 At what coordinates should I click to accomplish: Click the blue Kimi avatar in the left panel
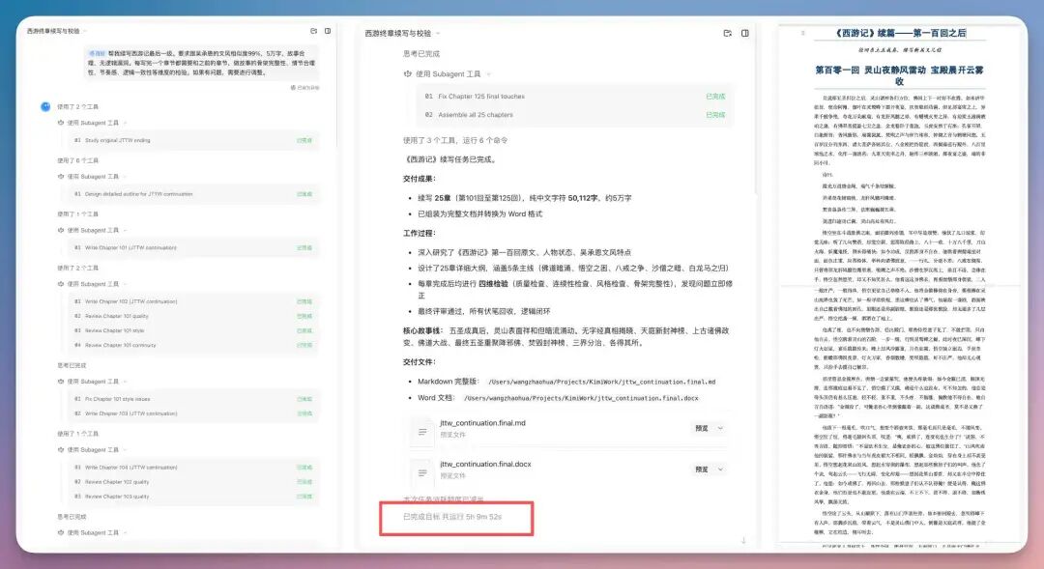click(45, 106)
